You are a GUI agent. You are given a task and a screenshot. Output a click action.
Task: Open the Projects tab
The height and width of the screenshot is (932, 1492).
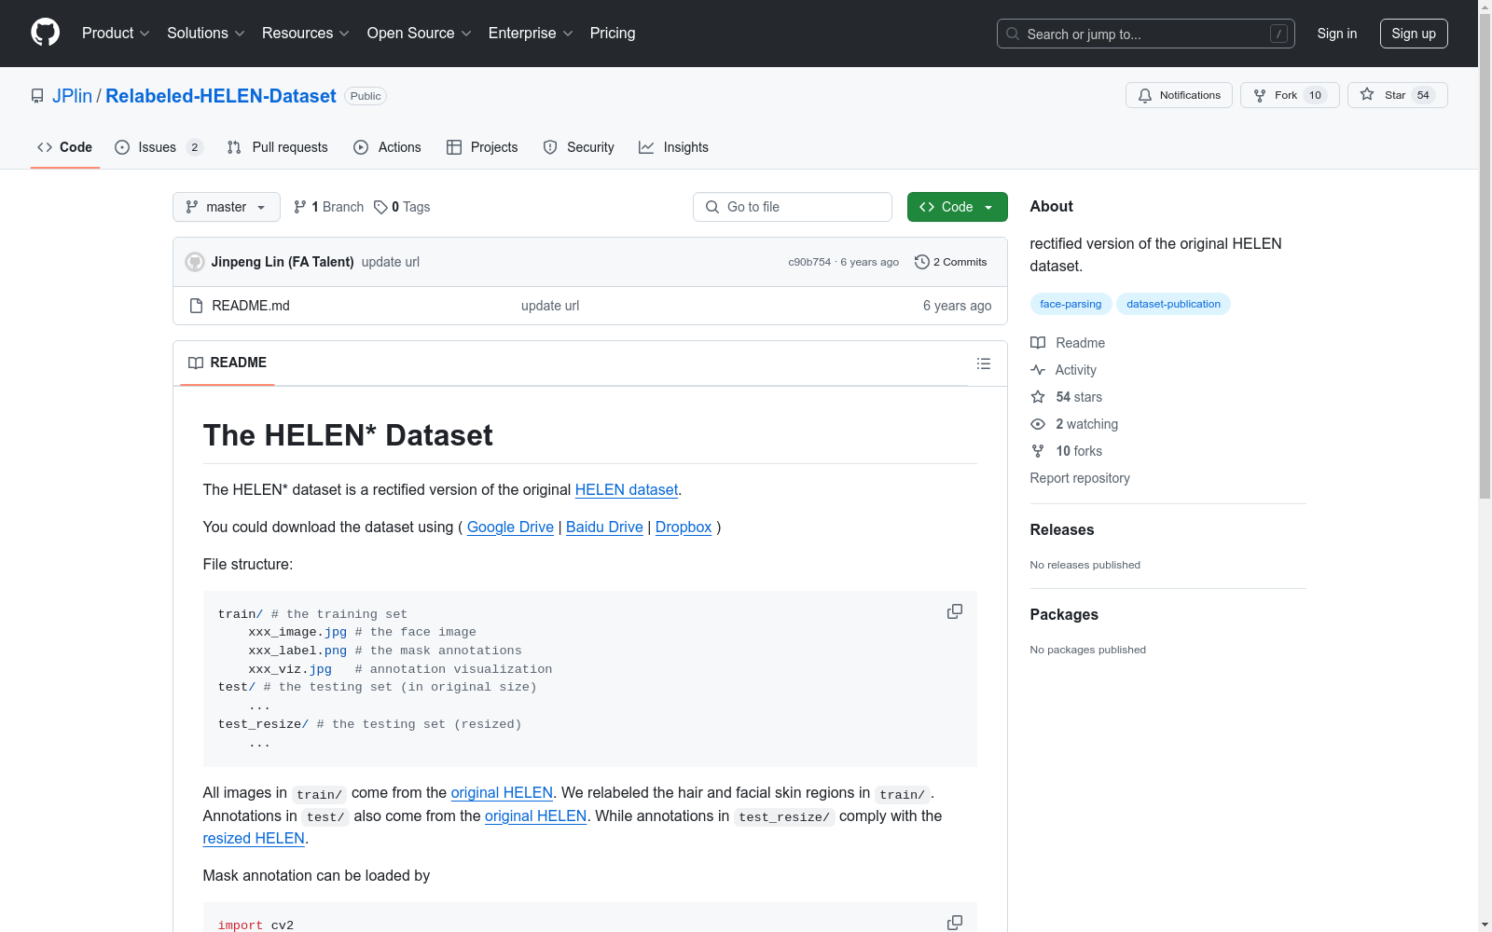point(482,147)
